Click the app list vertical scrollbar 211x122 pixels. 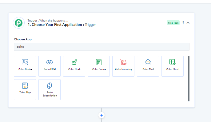[189, 79]
